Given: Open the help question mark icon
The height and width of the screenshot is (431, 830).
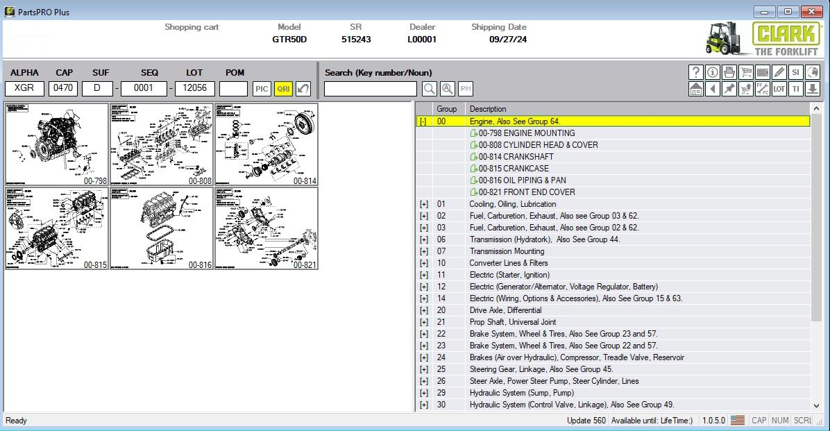Looking at the screenshot, I should pos(696,72).
